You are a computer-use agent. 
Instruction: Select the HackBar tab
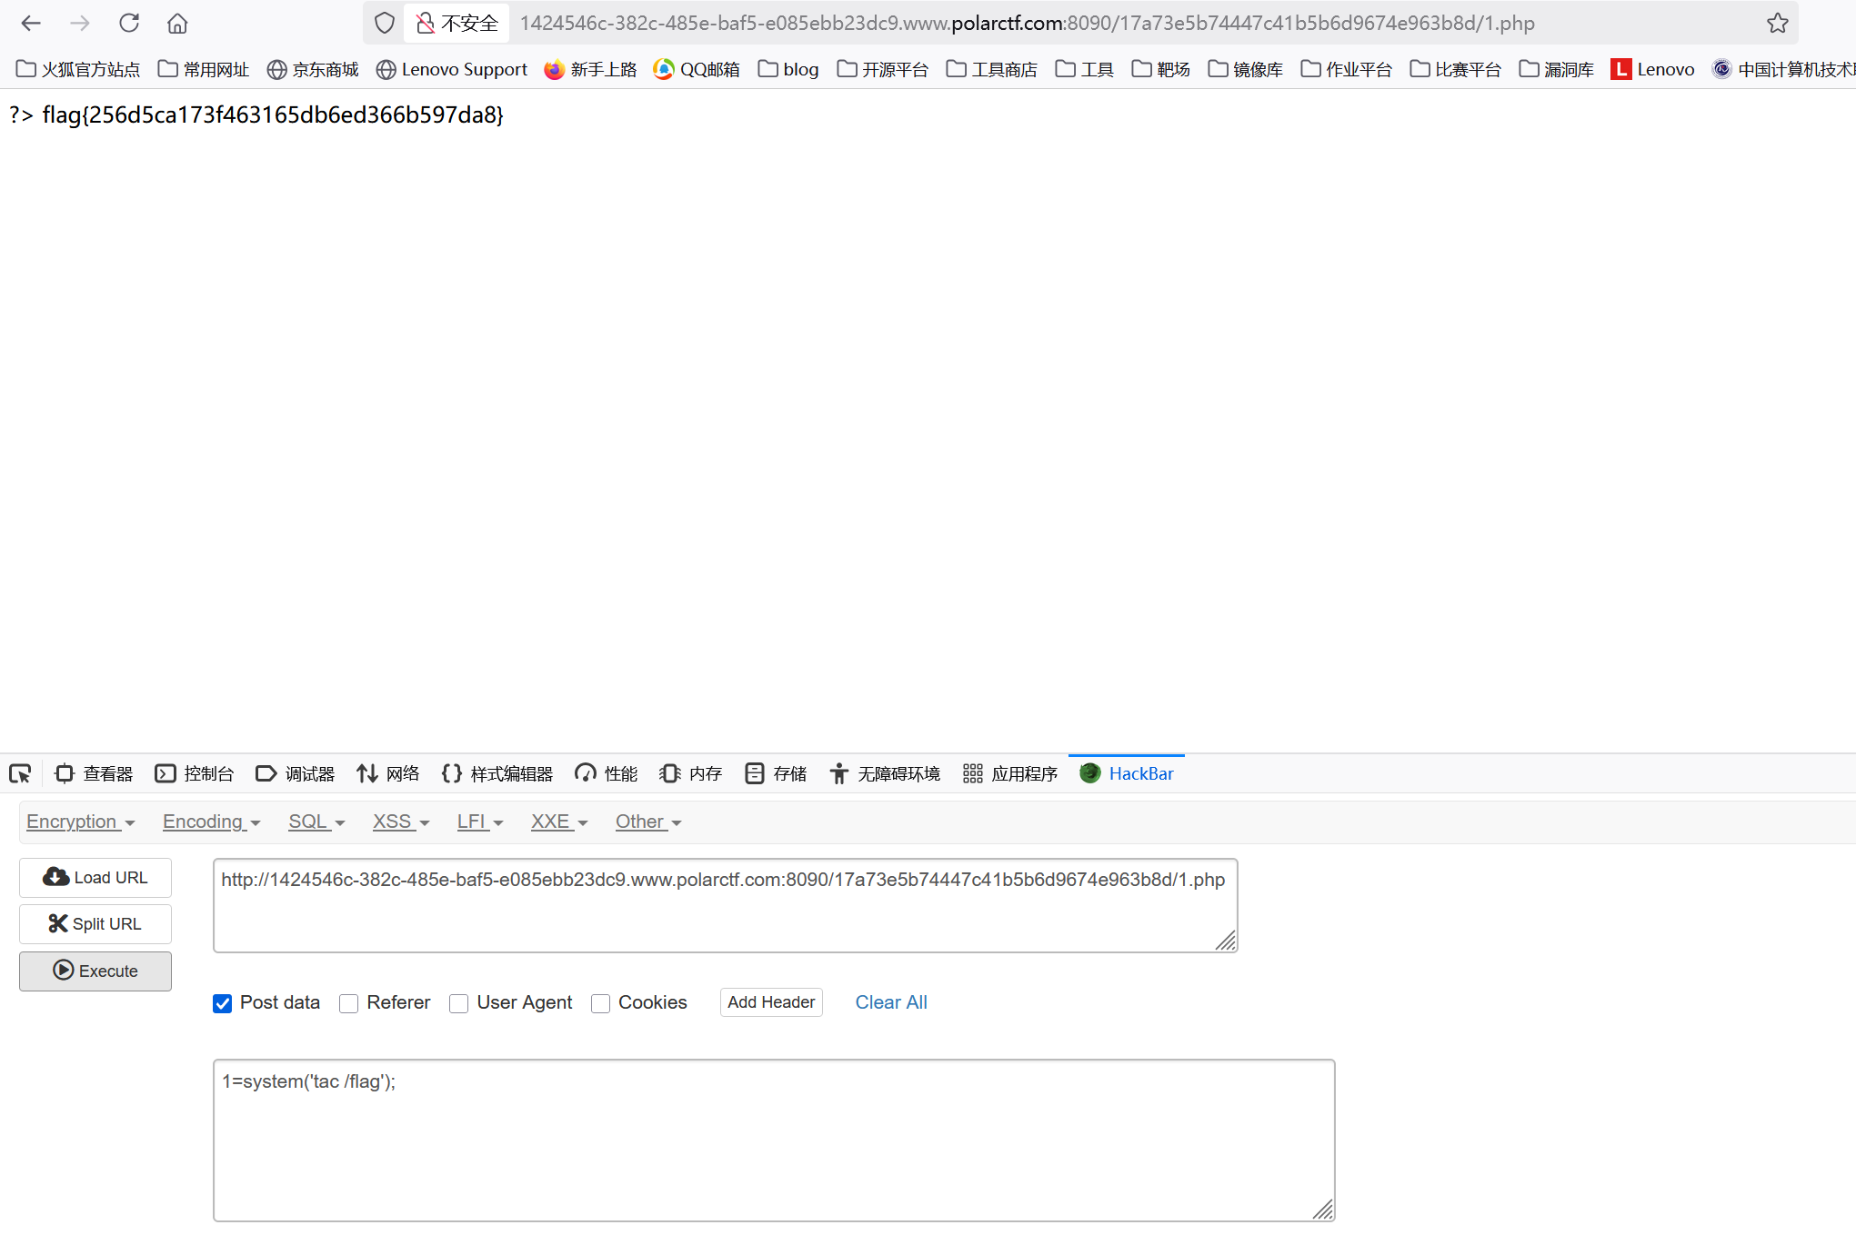1127,773
